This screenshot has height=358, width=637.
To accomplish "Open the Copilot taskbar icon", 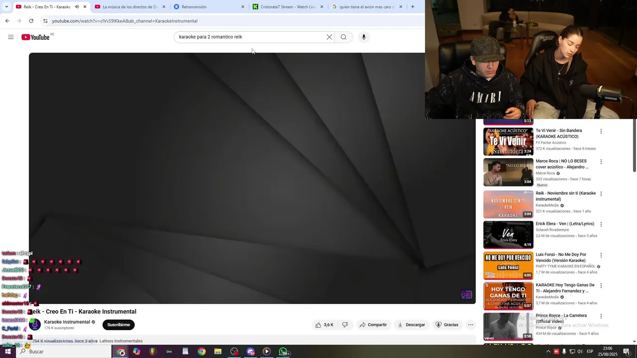I will point(136,352).
